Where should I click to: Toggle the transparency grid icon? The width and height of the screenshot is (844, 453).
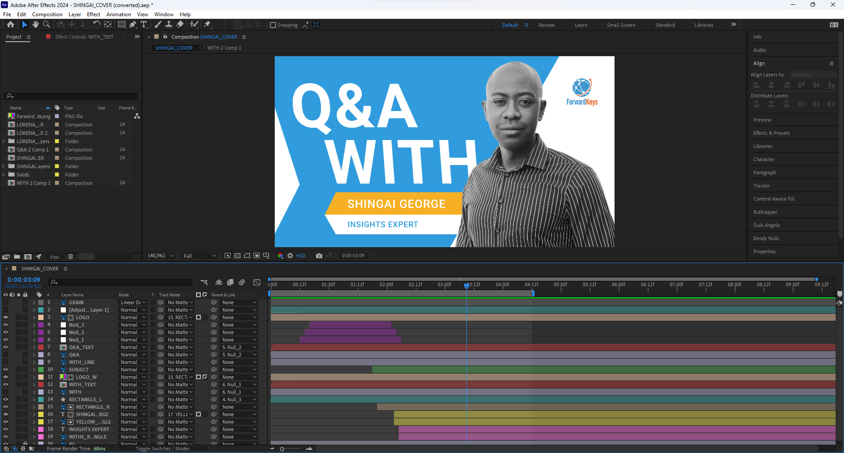click(237, 255)
